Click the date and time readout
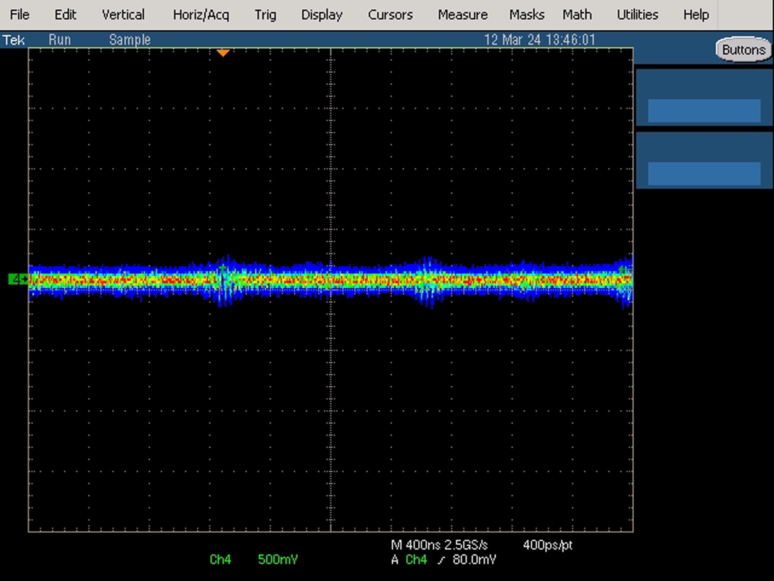The width and height of the screenshot is (774, 581). coord(539,40)
